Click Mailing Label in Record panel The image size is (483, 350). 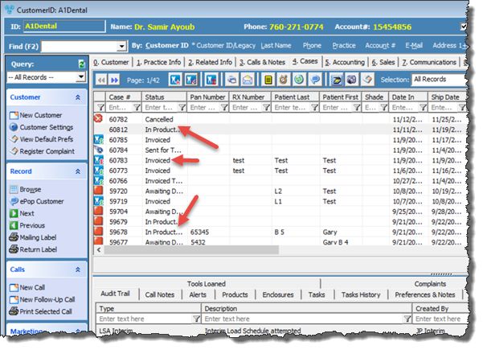pos(42,237)
